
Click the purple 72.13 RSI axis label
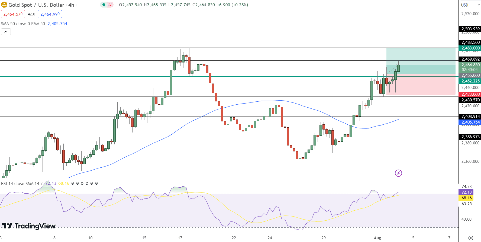pos(466,192)
